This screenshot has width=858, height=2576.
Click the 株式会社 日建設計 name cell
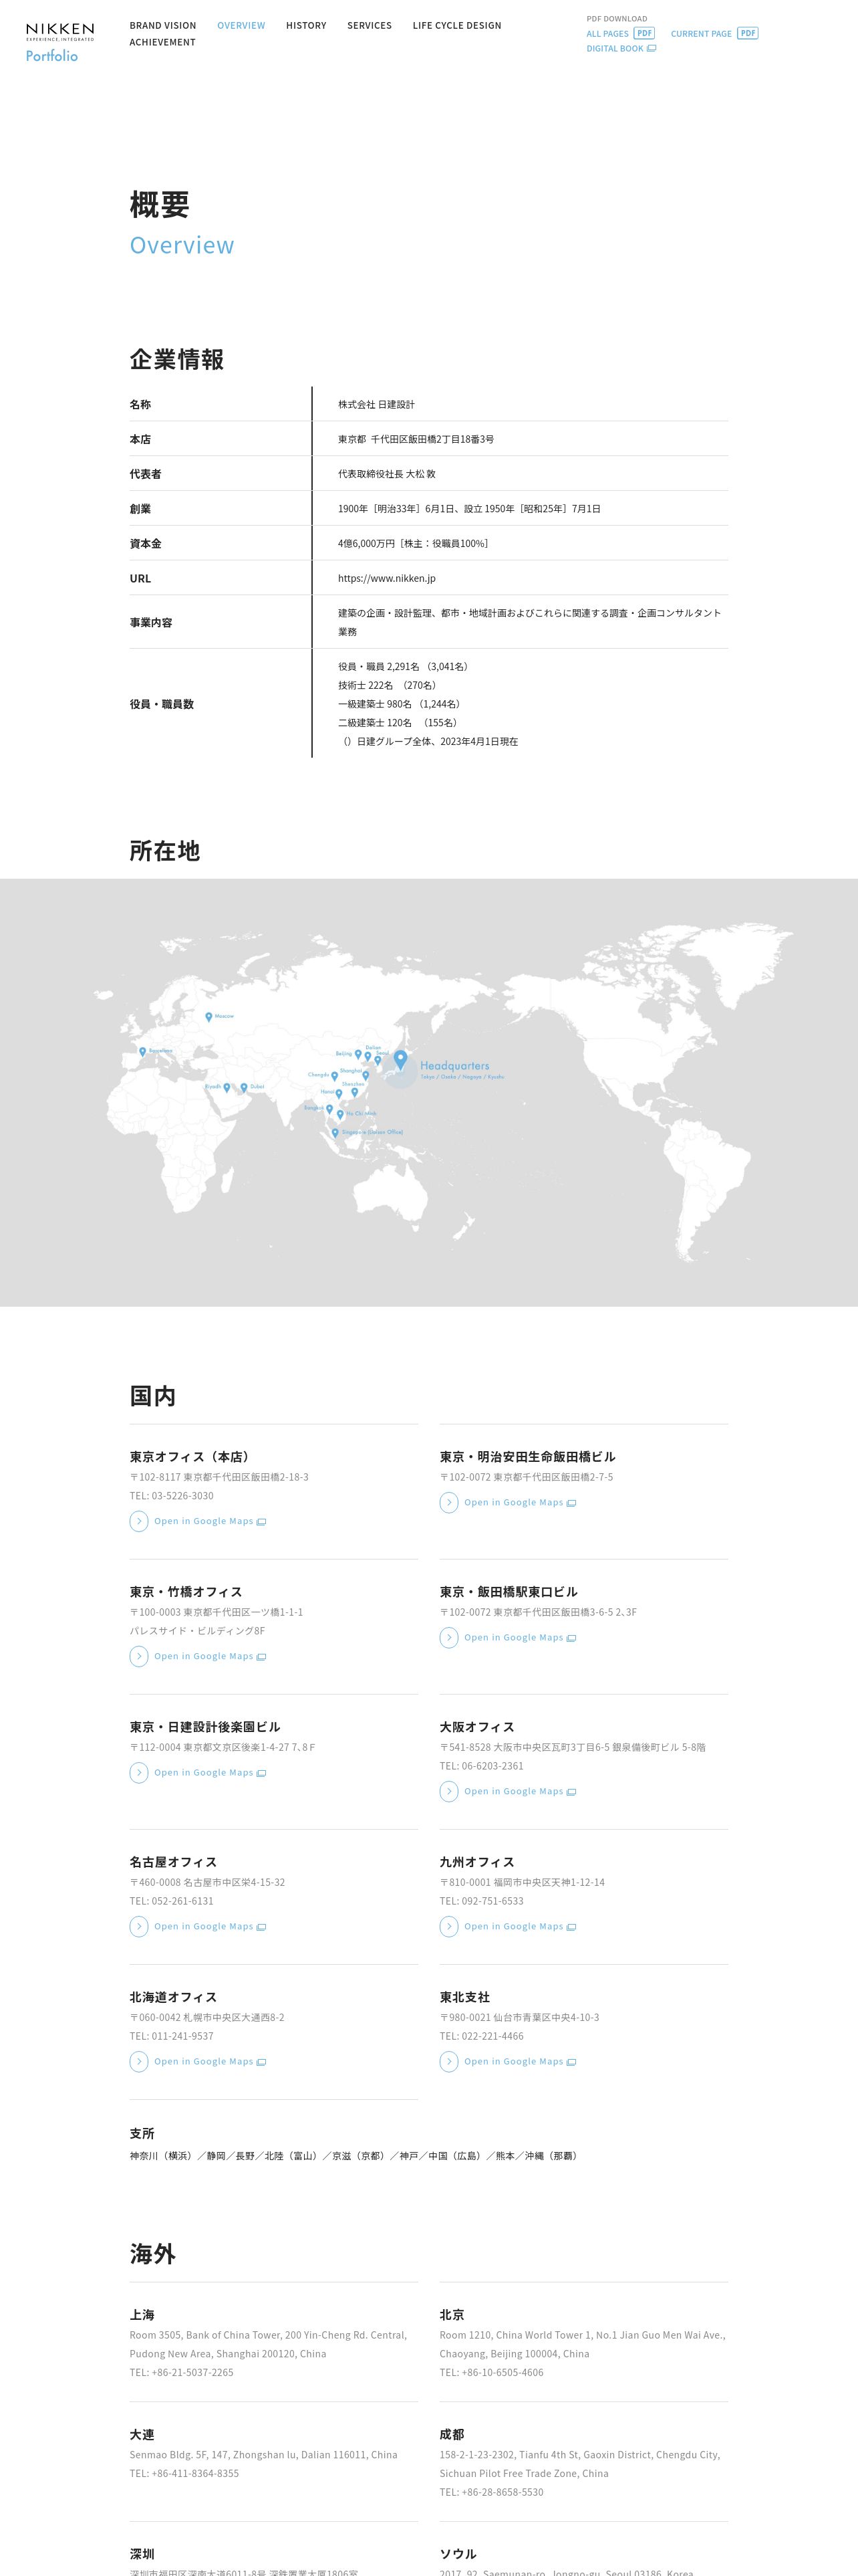click(377, 404)
